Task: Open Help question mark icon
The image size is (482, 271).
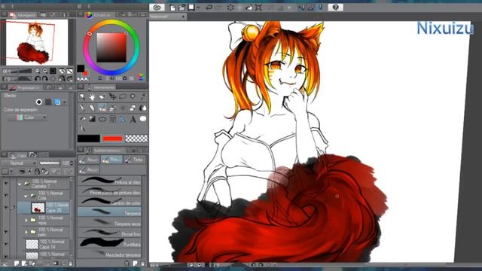Action: point(336,8)
